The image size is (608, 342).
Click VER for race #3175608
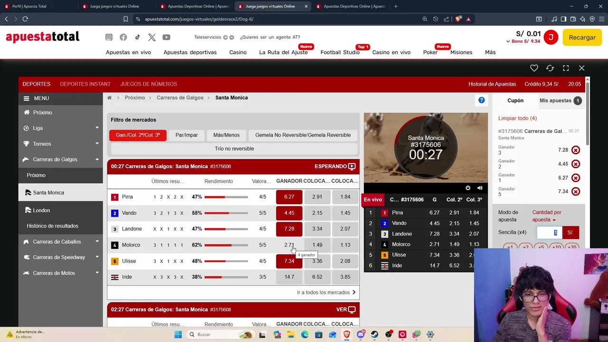coord(346,310)
